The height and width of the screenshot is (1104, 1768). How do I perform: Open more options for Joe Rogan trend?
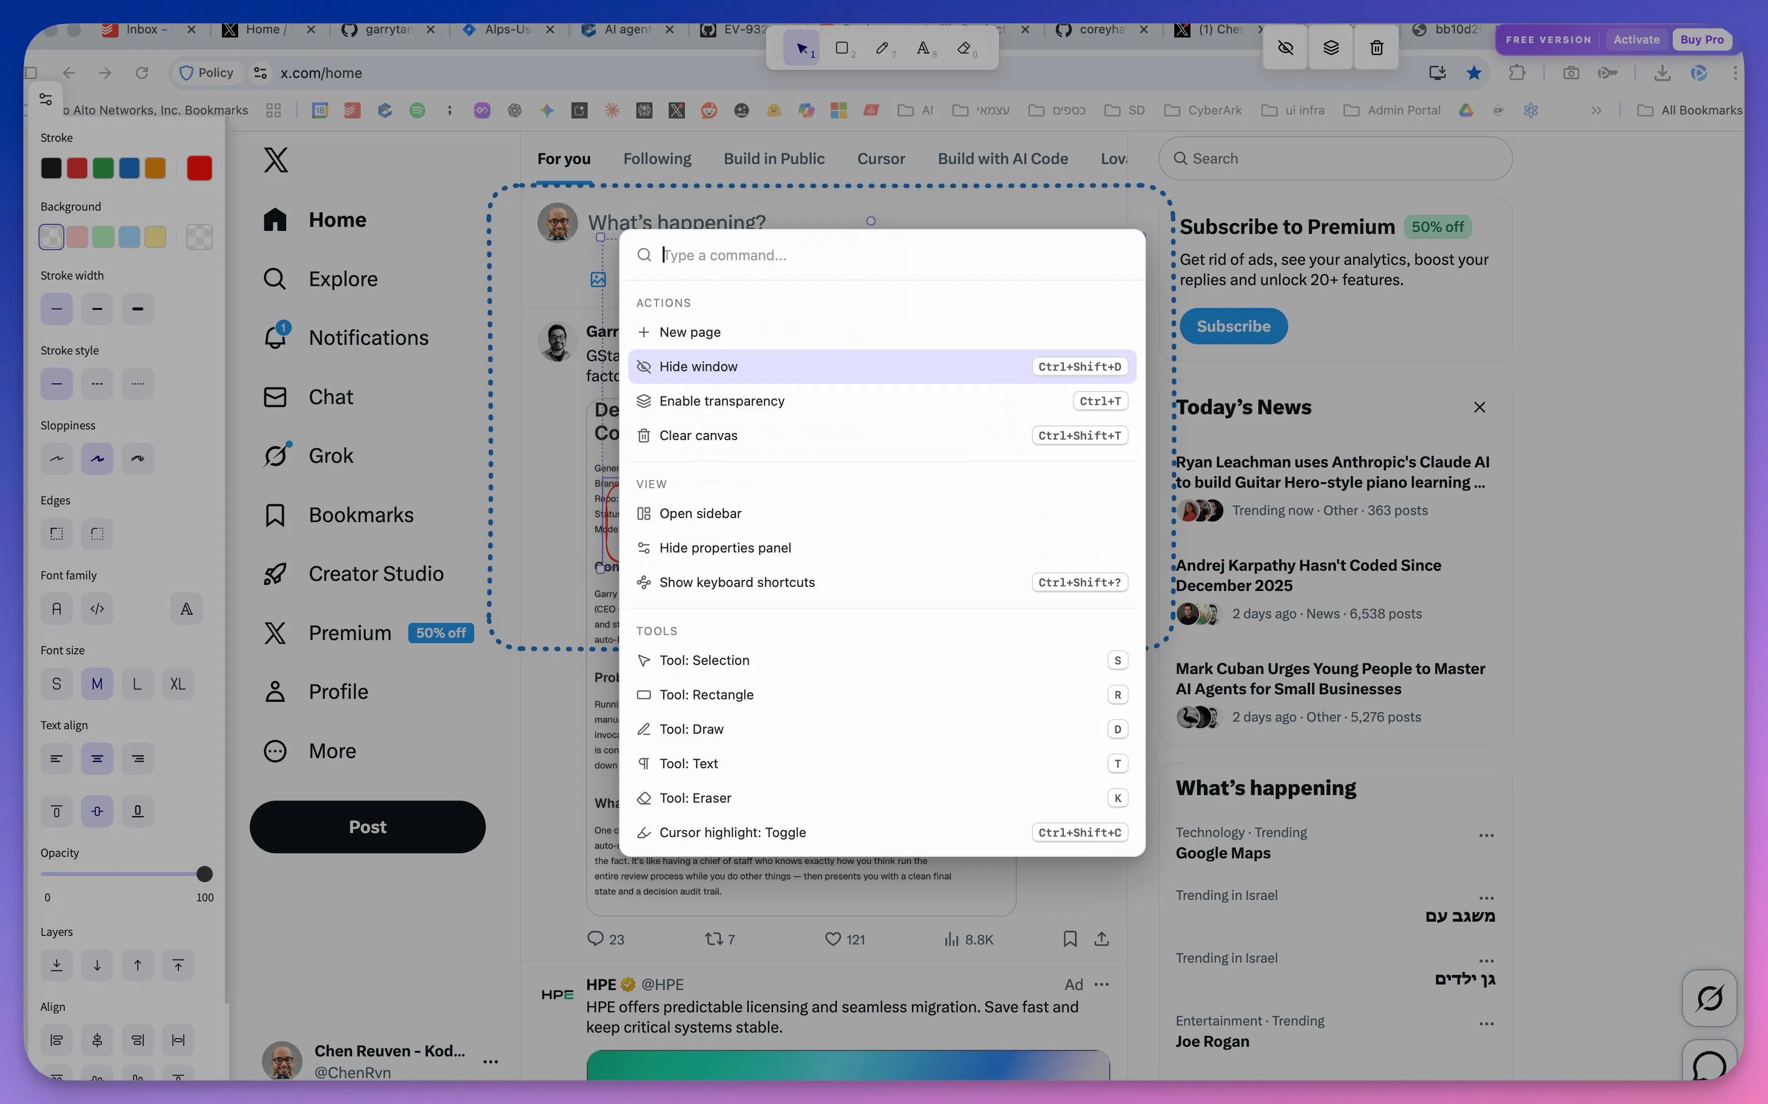click(1486, 1023)
